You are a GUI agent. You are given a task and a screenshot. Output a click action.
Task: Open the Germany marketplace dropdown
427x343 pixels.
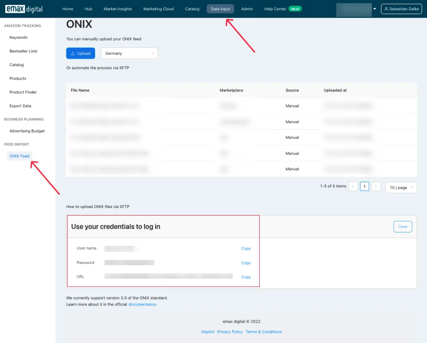[x=129, y=53]
